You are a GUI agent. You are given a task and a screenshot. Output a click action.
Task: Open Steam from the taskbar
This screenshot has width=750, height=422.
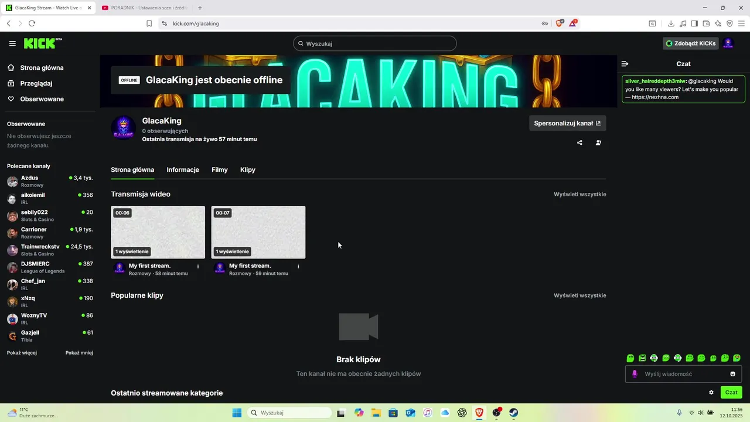point(513,413)
